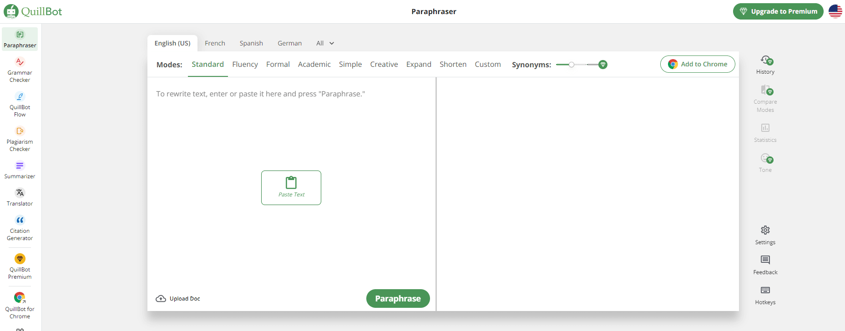Click the Add to Chrome button
The height and width of the screenshot is (331, 845).
697,64
